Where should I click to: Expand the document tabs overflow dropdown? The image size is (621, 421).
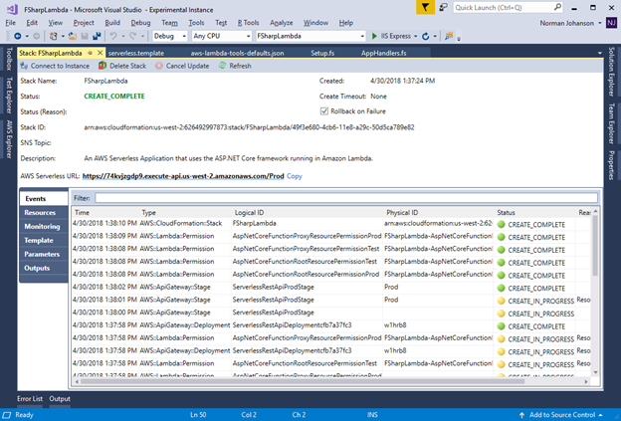600,53
